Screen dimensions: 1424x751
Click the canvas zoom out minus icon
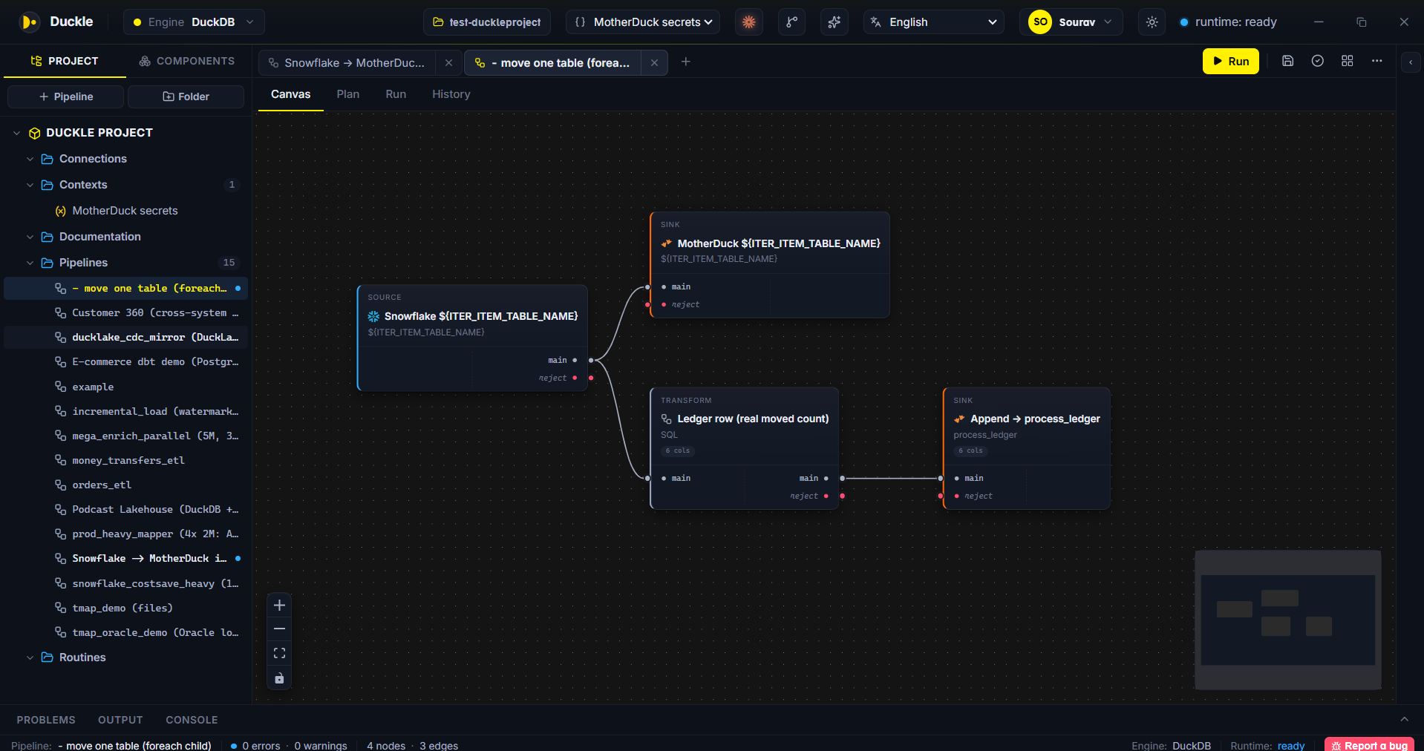[x=279, y=629]
